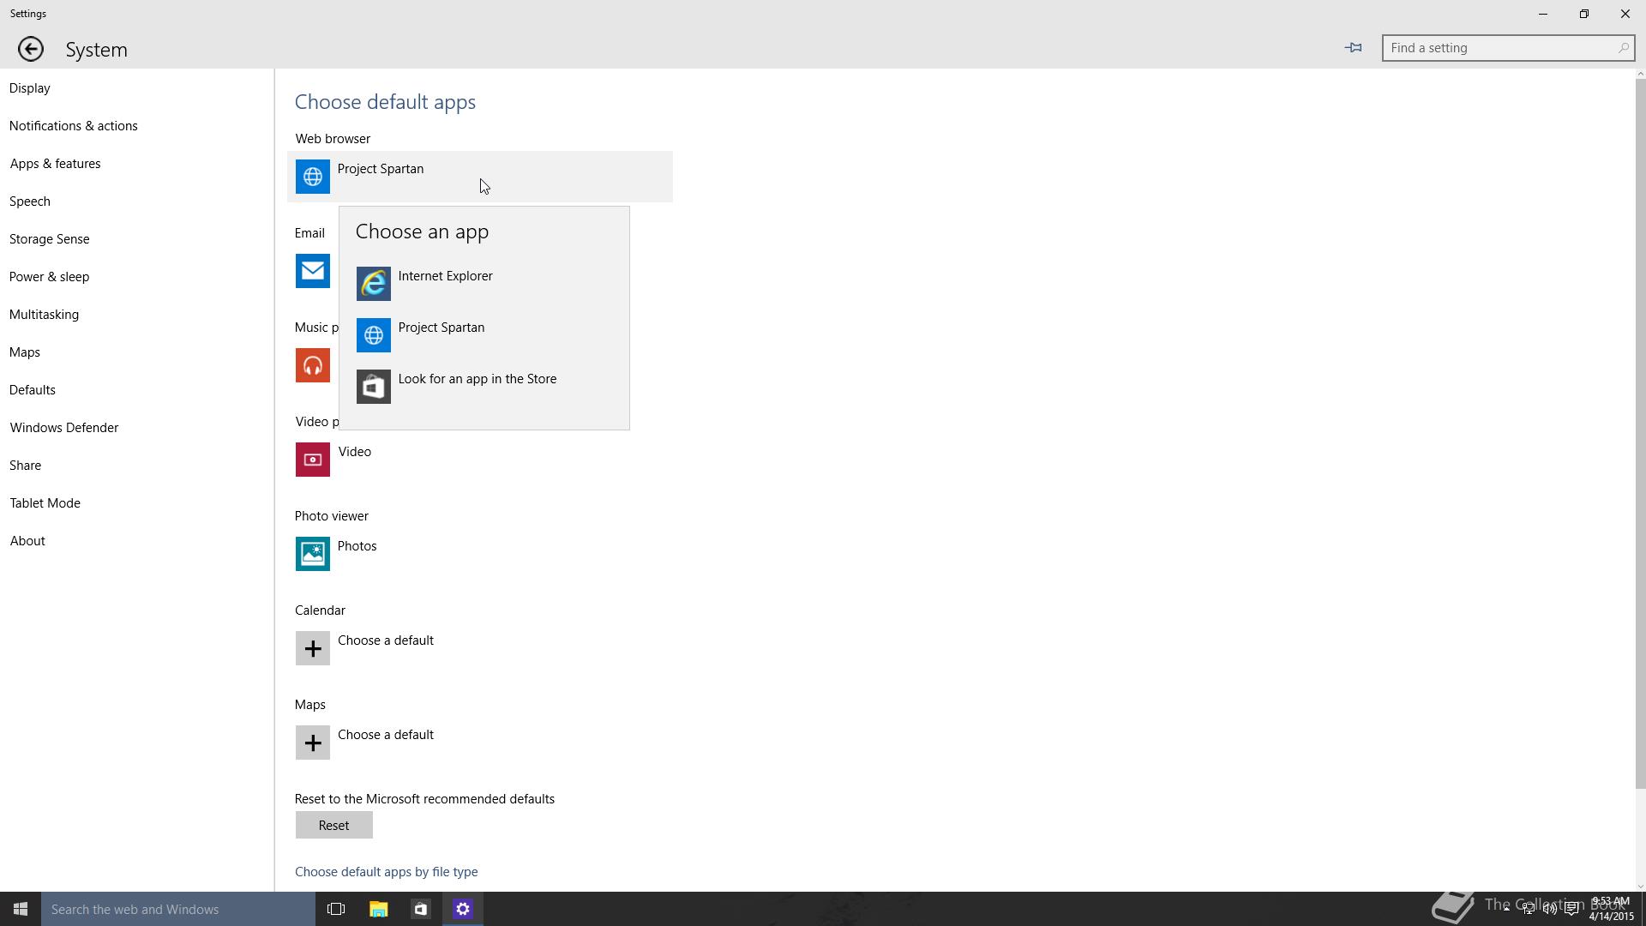Click the Video app icon

pyautogui.click(x=313, y=460)
